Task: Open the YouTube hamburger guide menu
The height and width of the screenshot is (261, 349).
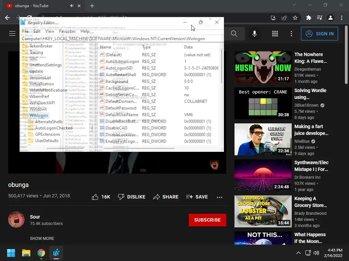Action: point(12,34)
